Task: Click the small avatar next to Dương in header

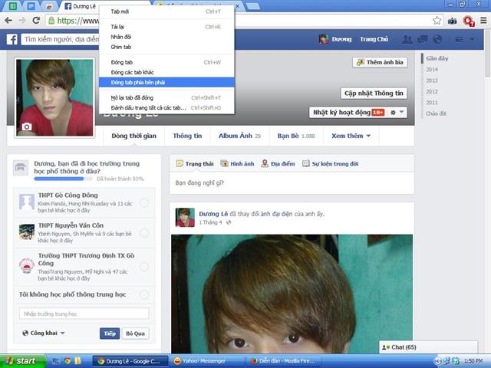Action: (x=324, y=39)
